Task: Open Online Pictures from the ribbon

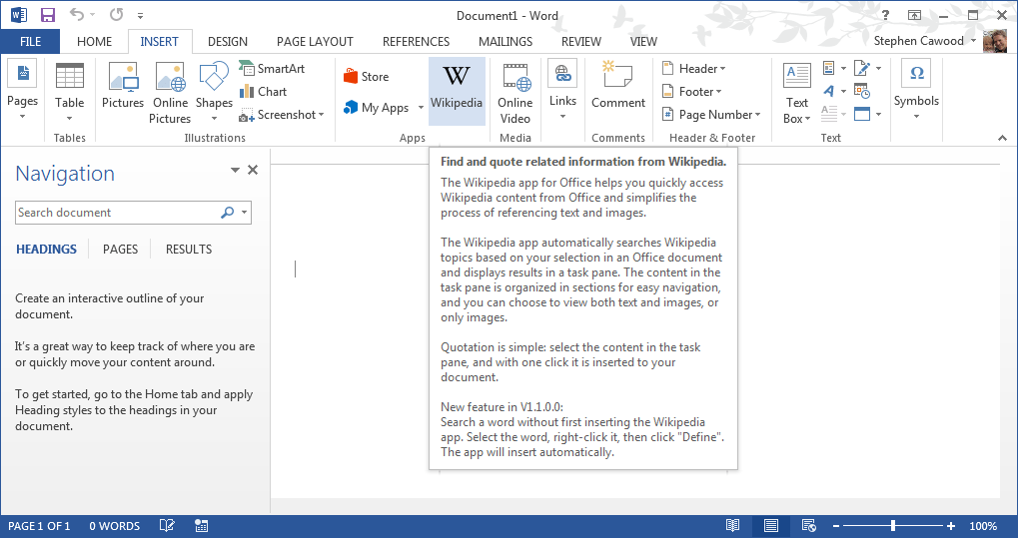Action: [x=170, y=93]
